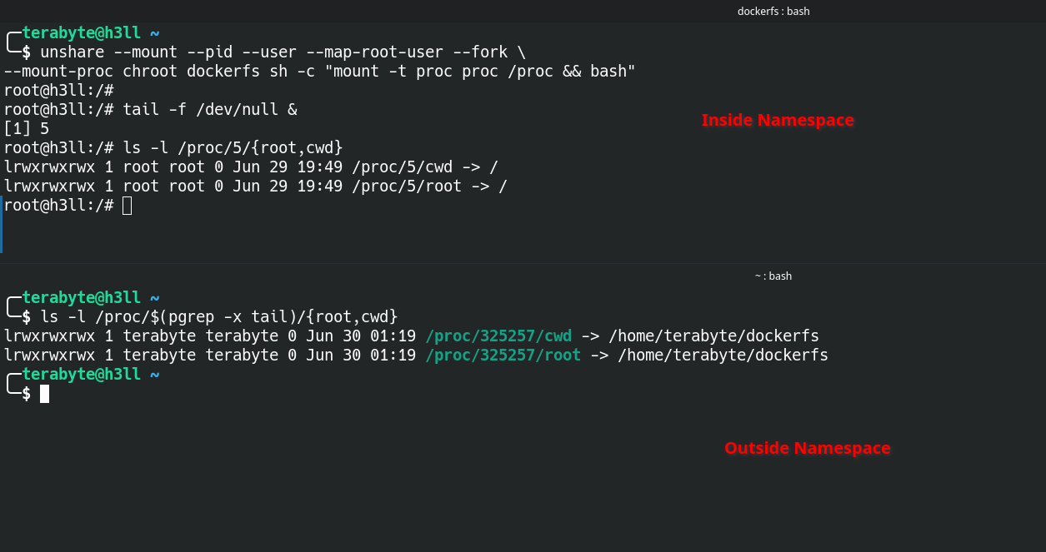1046x552 pixels.
Task: Focus the solid cursor in the lower pane
Action: point(44,394)
